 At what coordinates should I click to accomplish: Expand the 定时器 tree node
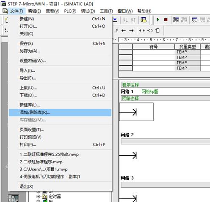pyautogui.click(x=38, y=197)
